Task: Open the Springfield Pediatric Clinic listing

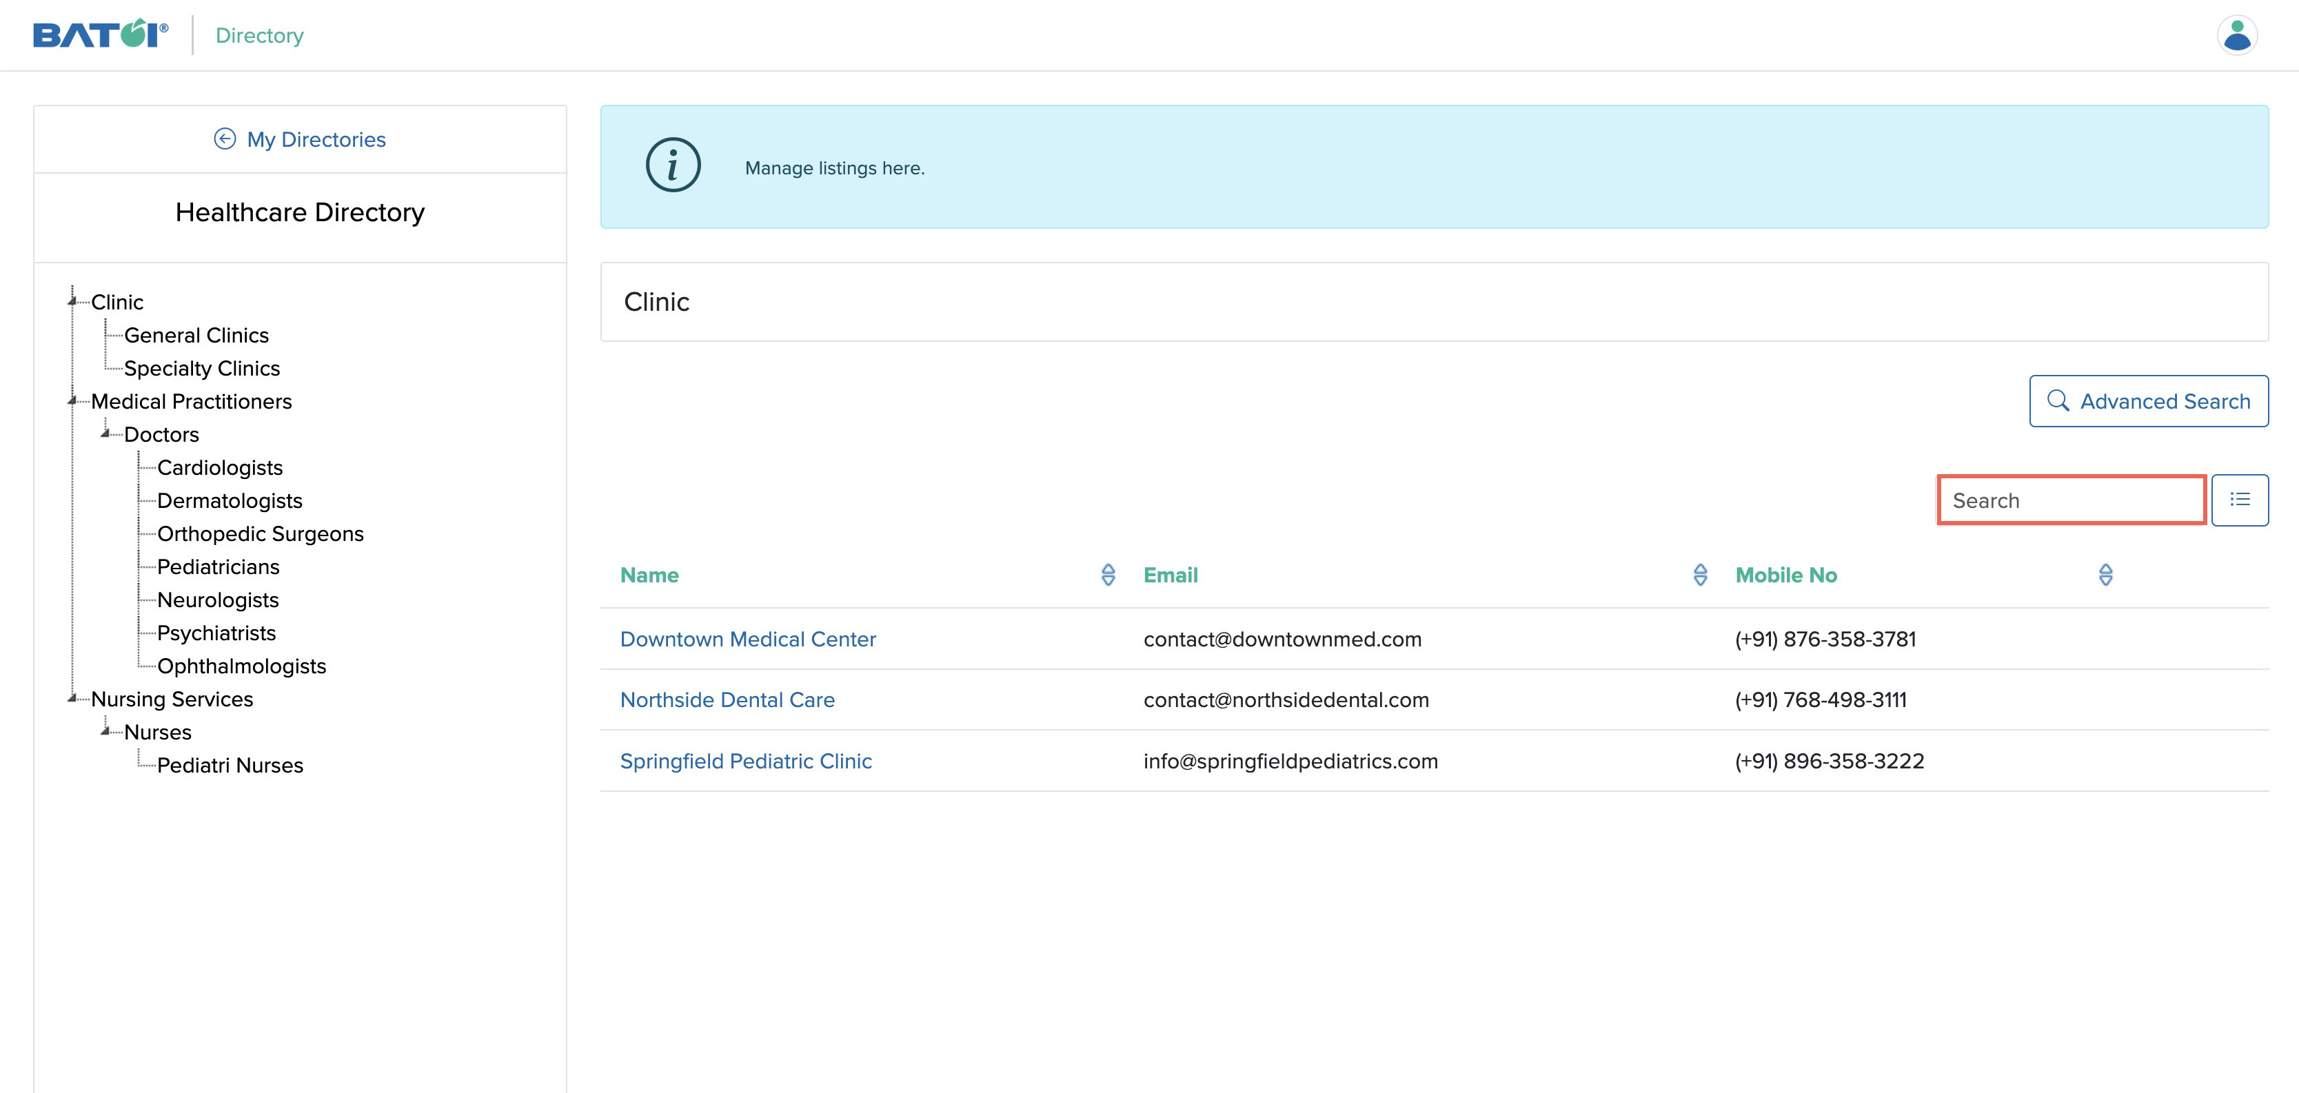Action: pos(746,761)
